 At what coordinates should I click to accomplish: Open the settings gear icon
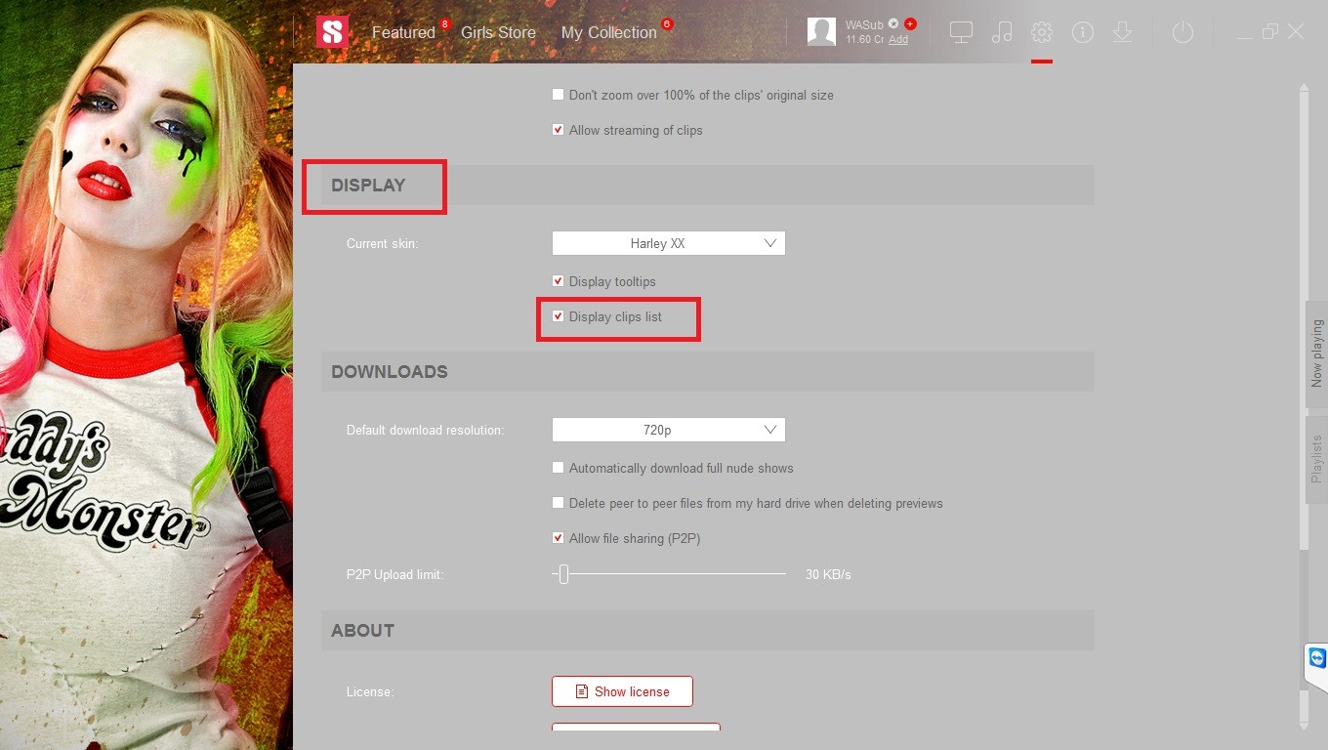(x=1042, y=32)
